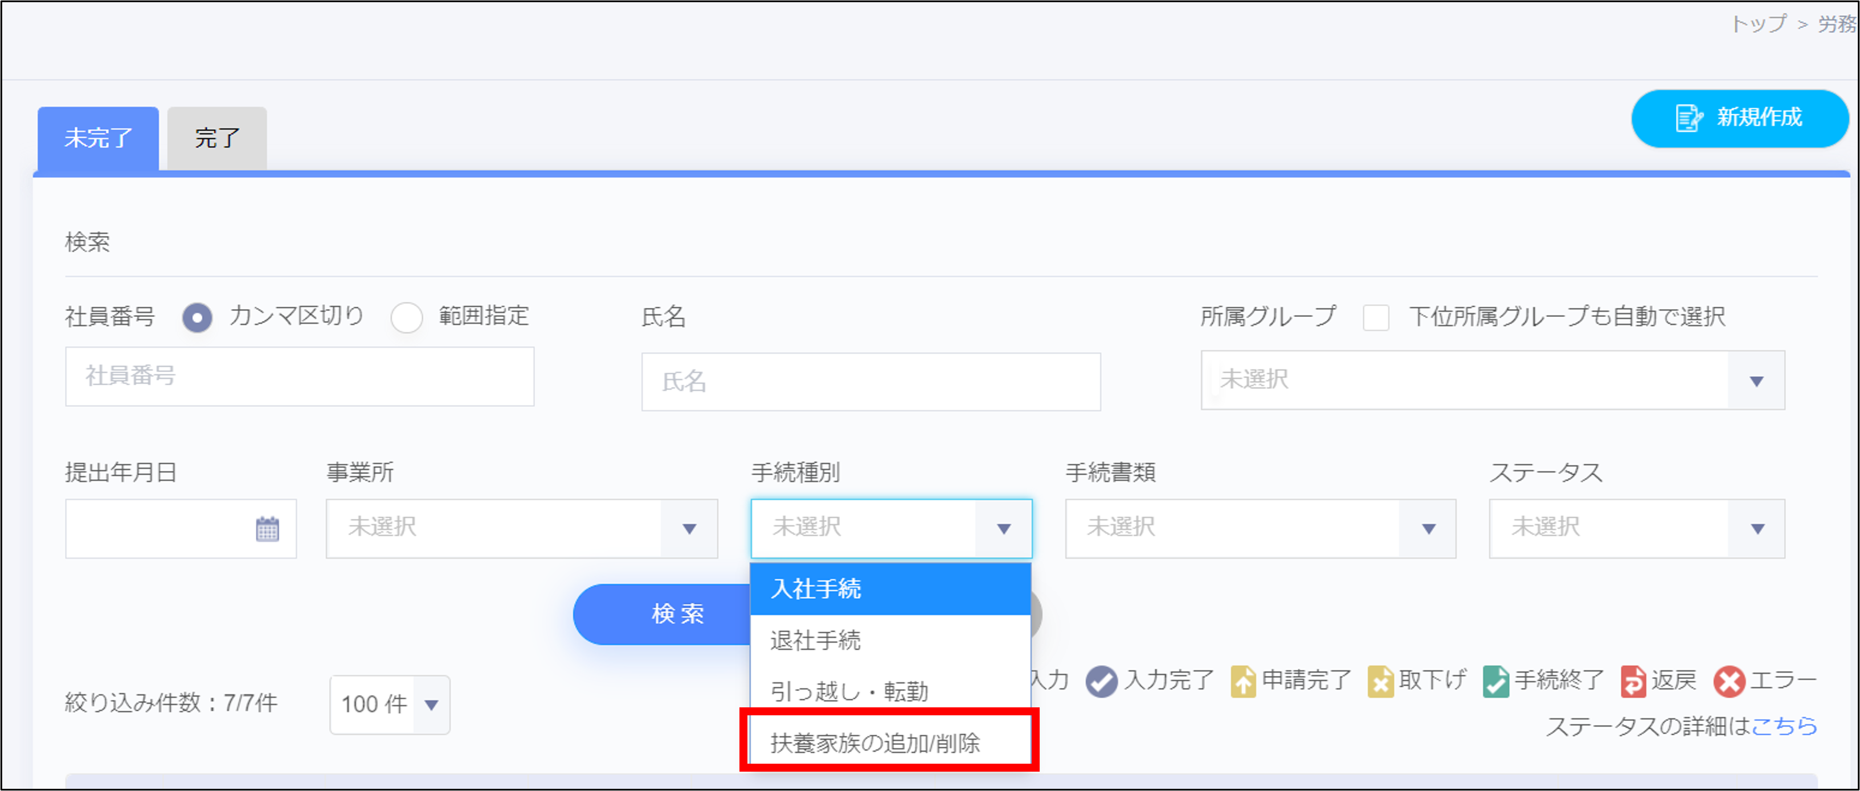This screenshot has height=791, width=1860.
Task: Enable 下位所属グループも自動で選択 checkbox
Action: coord(1376,318)
